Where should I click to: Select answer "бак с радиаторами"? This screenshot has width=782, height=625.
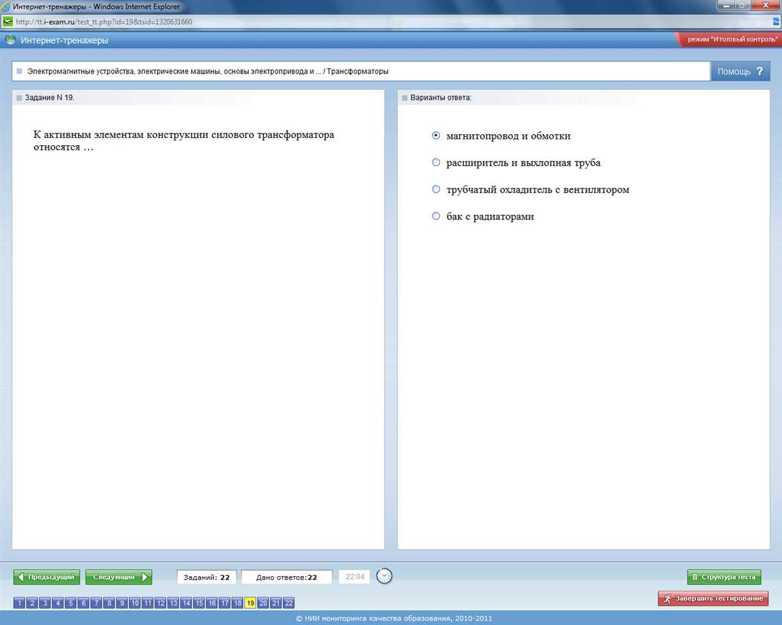point(436,216)
